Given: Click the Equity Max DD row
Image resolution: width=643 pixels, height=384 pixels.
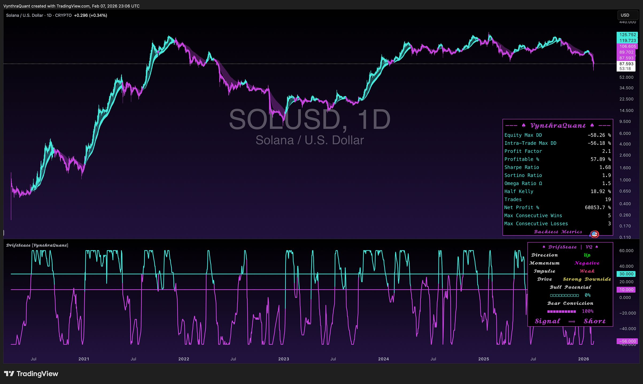Looking at the screenshot, I should (558, 135).
